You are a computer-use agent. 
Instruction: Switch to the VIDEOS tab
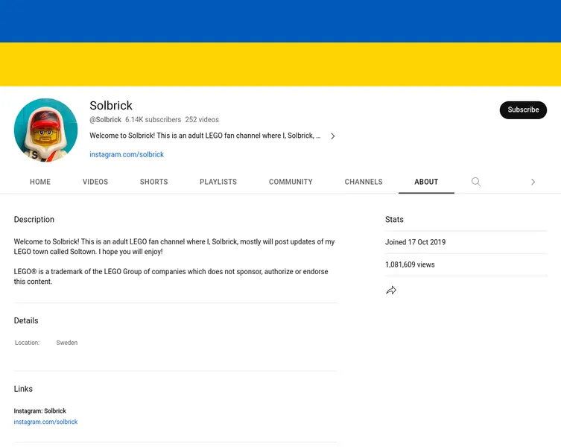95,182
